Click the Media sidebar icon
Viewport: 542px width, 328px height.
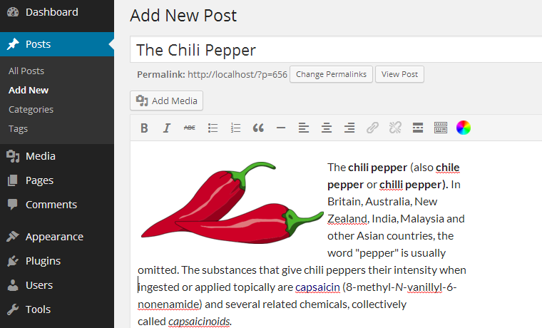[x=13, y=156]
